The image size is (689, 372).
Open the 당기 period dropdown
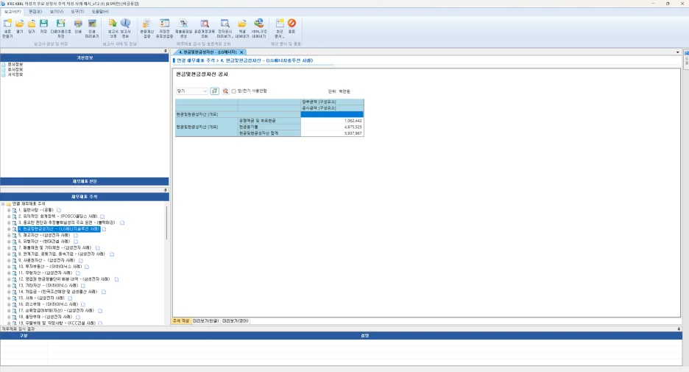pyautogui.click(x=205, y=91)
